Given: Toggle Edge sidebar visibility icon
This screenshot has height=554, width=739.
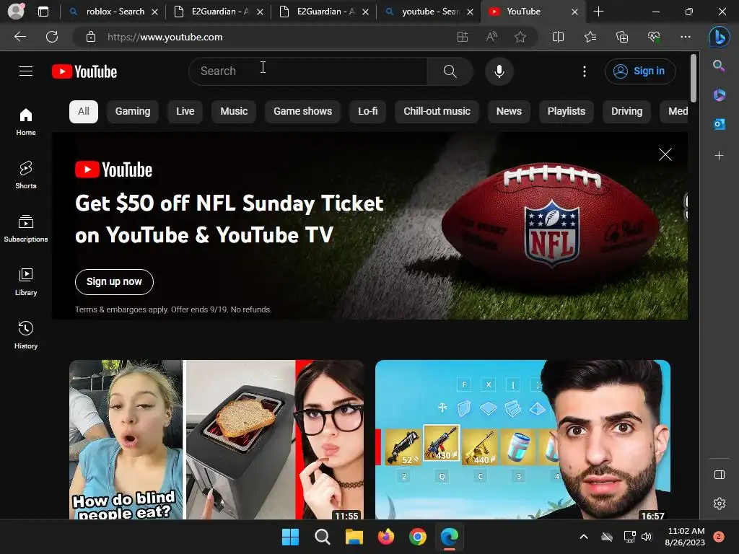Looking at the screenshot, I should [720, 475].
